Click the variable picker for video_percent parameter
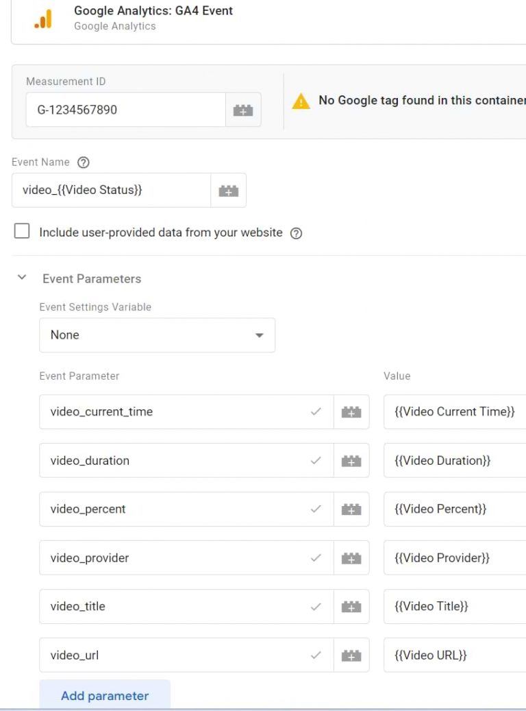This screenshot has width=526, height=711. (x=351, y=509)
